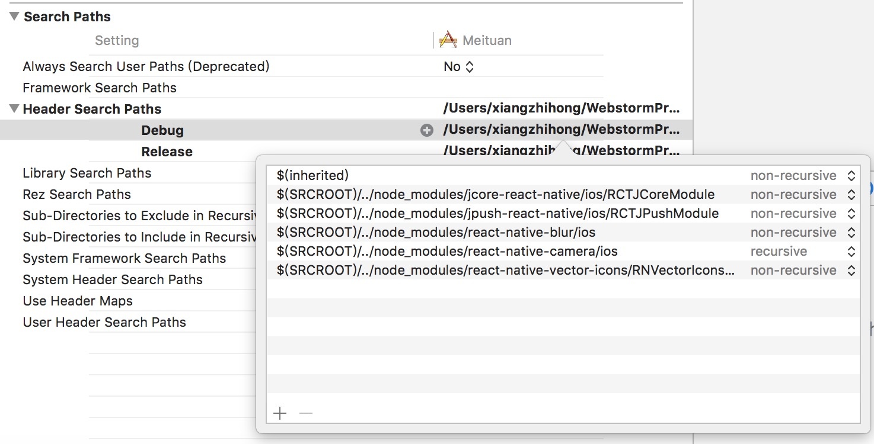Select the Release configuration row

tap(167, 152)
